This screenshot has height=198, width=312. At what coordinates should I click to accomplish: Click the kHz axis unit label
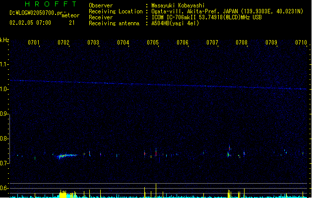click(4, 40)
